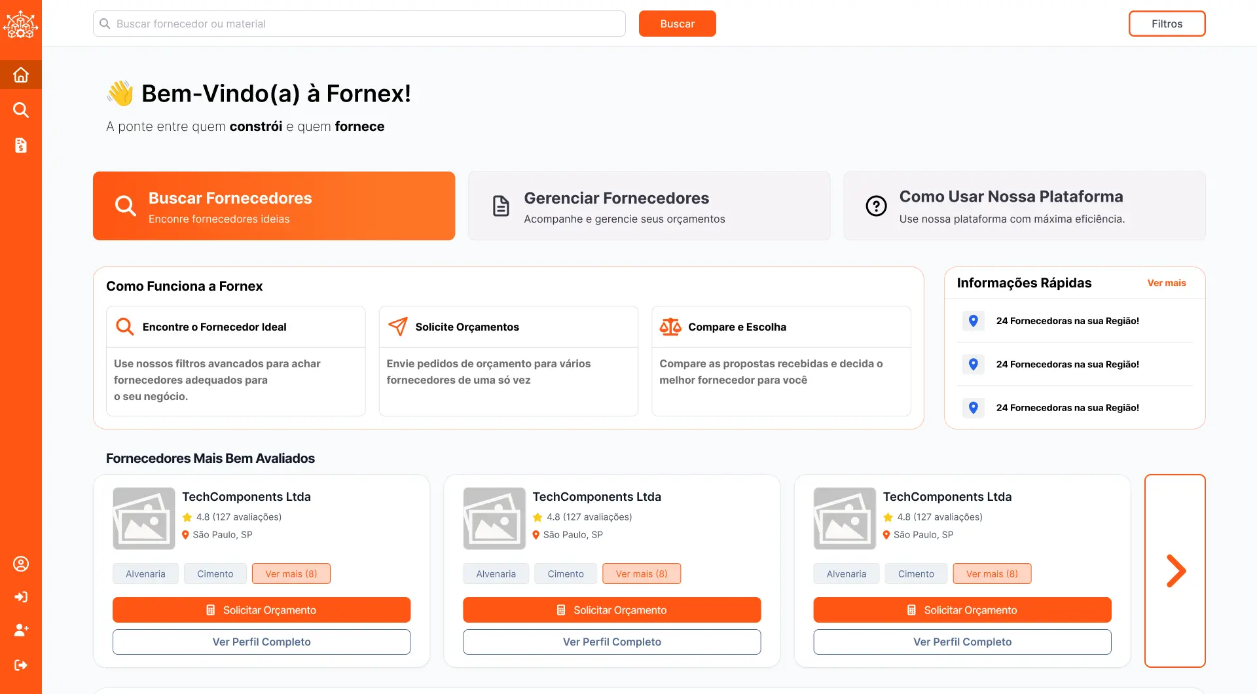Click the star rating icon on first supplier card
Screen dimensions: 1257x694
coord(187,517)
